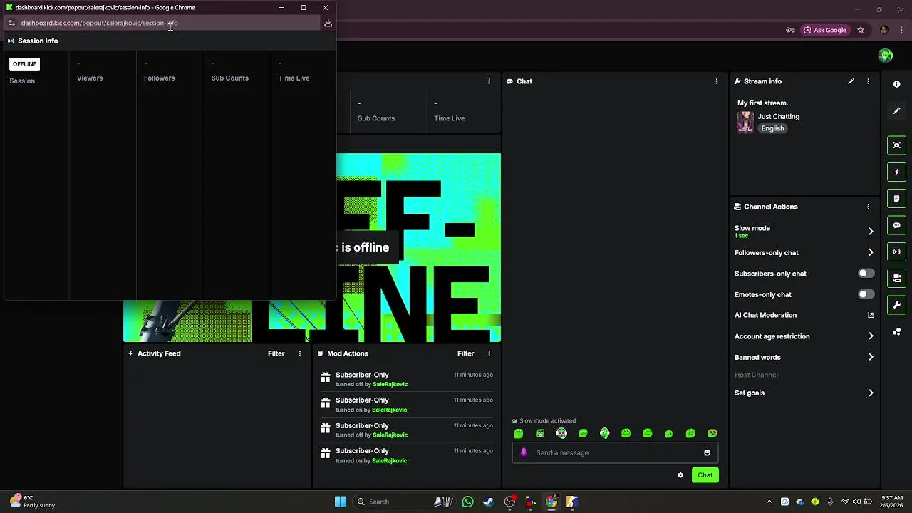
Task: Click the download icon in popup address bar
Action: point(328,23)
